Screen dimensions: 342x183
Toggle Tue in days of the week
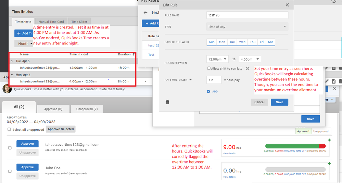point(232,42)
